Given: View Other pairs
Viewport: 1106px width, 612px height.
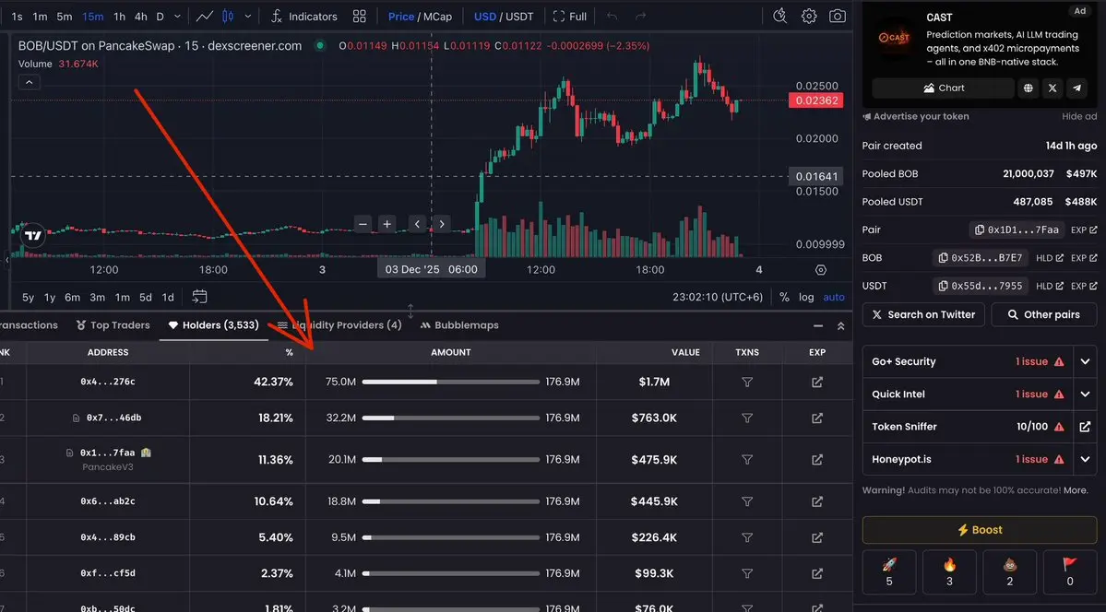Looking at the screenshot, I should [1044, 314].
